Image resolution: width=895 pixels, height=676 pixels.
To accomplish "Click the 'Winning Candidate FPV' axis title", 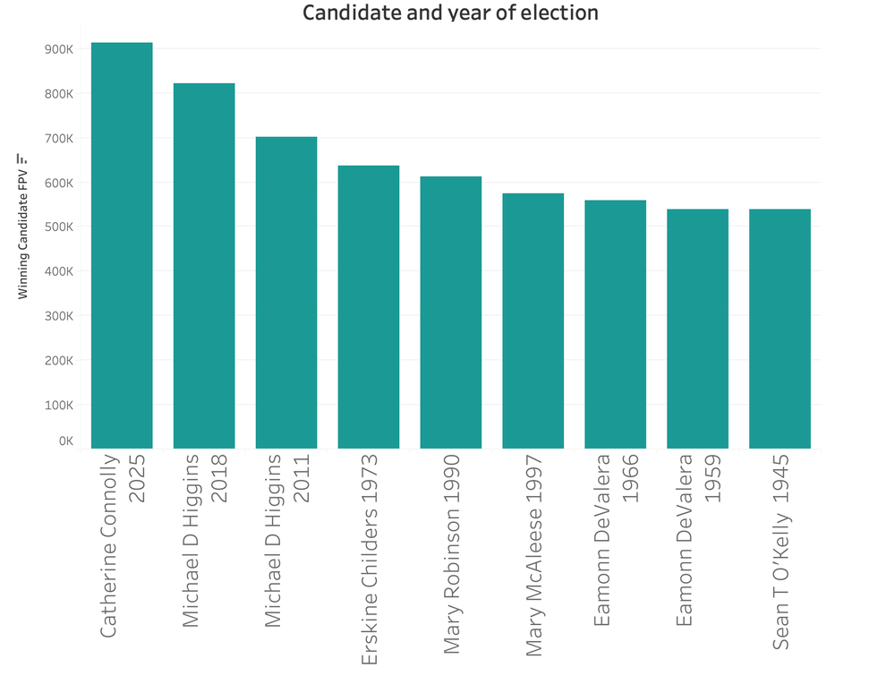I will coord(22,235).
